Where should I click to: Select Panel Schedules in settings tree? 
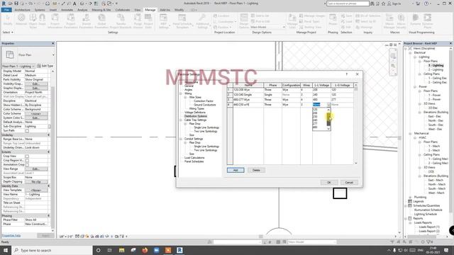click(x=194, y=161)
